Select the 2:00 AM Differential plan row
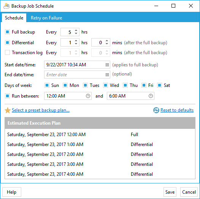Image resolution: width=200 pixels, height=199 pixels. click(100, 154)
